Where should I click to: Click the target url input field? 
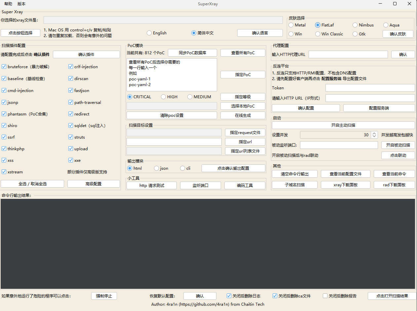coord(174,142)
